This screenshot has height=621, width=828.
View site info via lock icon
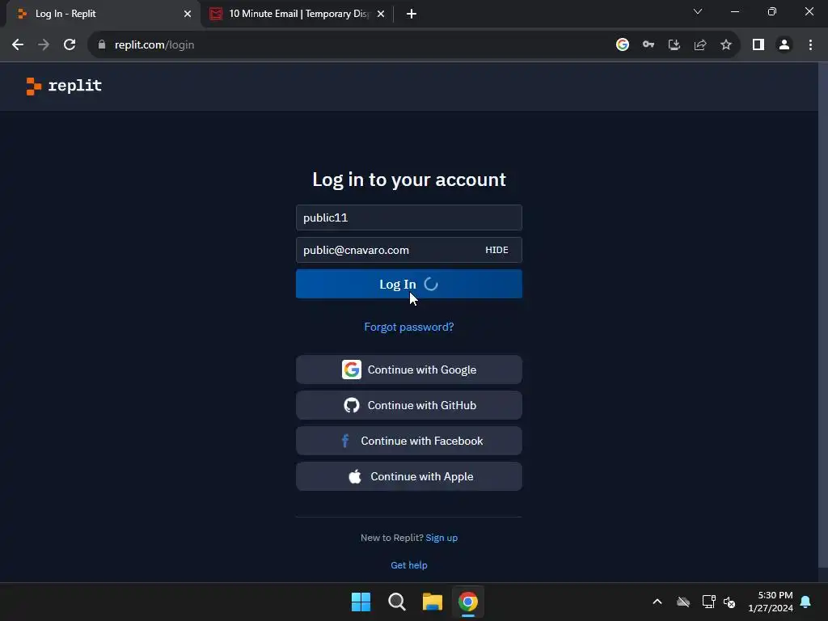[102, 45]
